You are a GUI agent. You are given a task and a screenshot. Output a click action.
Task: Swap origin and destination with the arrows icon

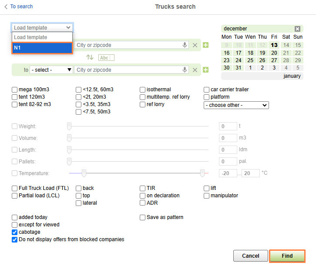point(90,57)
